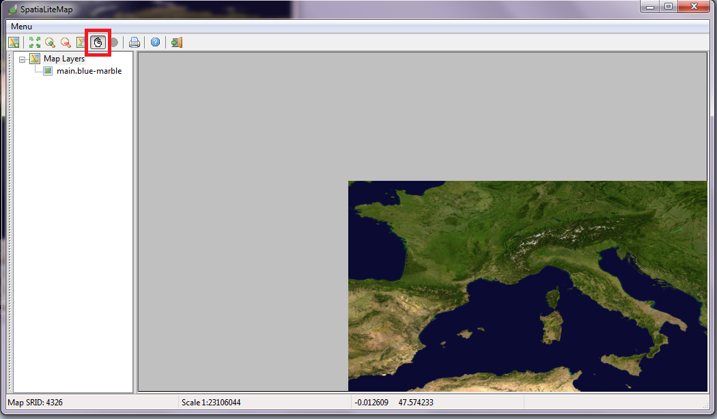Screen dimensions: 717x419
Task: Click the satellite map image of Europe
Action: click(528, 286)
